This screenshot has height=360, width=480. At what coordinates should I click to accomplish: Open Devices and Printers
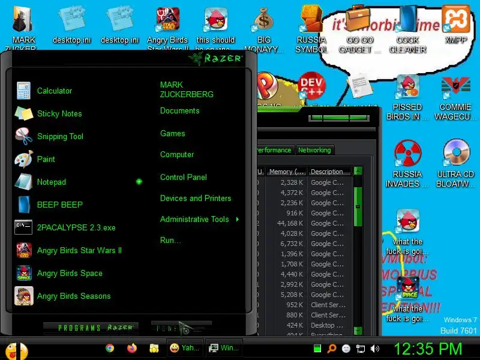pyautogui.click(x=196, y=199)
